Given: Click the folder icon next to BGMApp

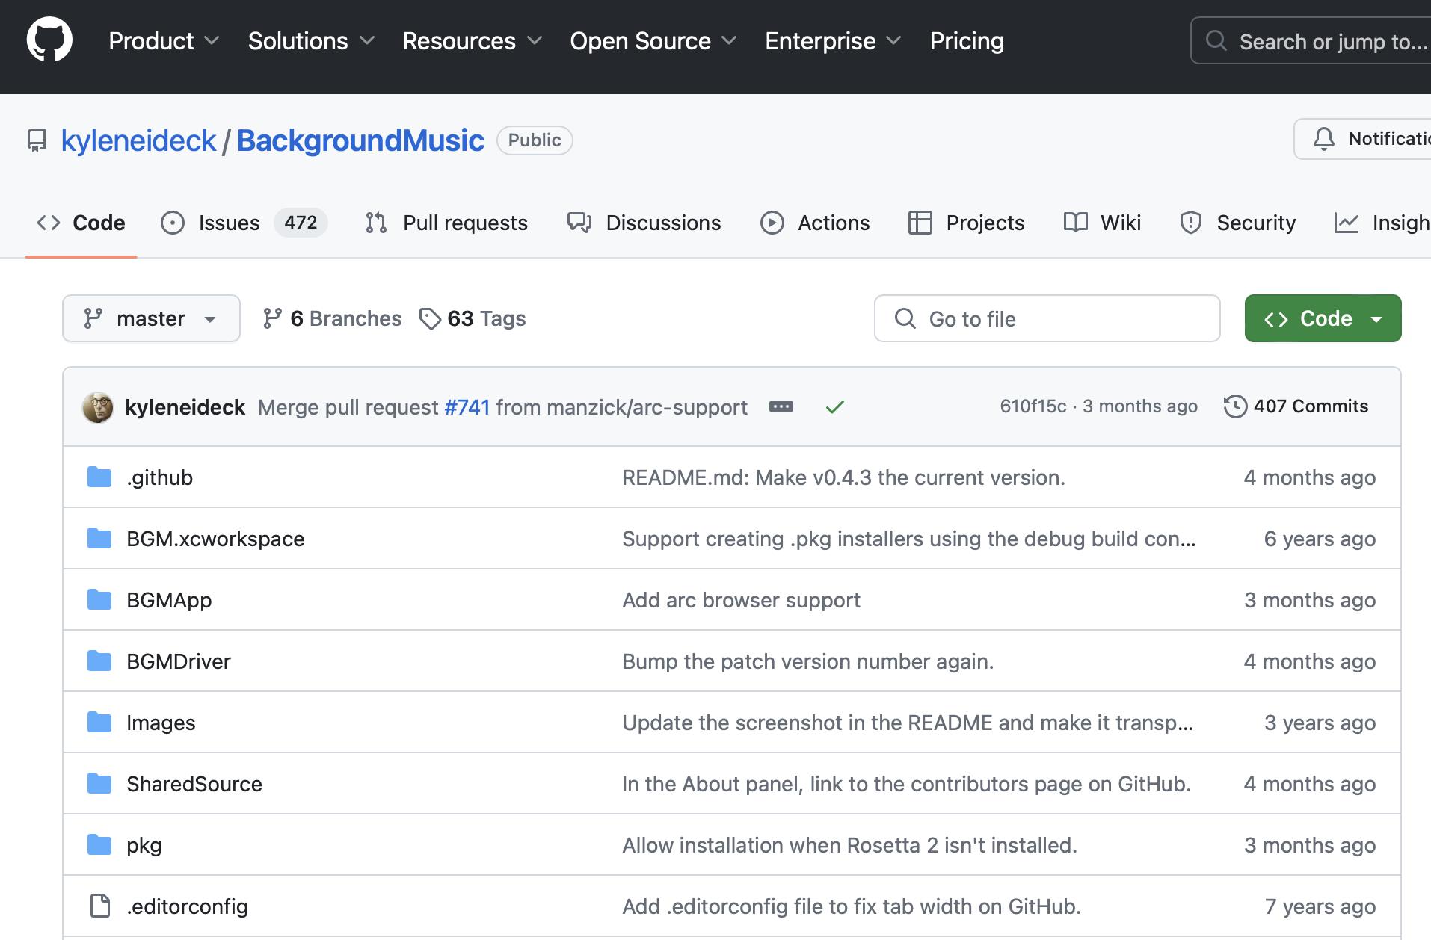Looking at the screenshot, I should (x=99, y=599).
